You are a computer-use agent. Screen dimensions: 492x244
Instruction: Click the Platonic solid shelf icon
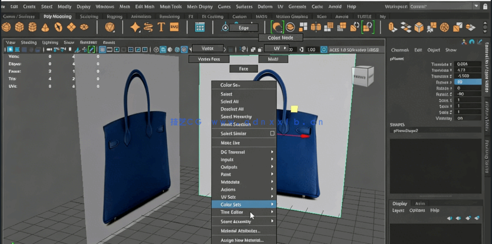click(110, 27)
